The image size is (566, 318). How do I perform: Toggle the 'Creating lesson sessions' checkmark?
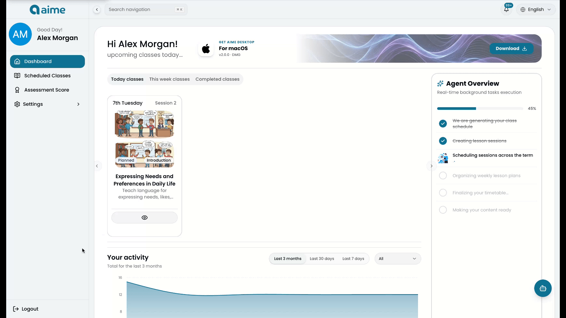click(x=443, y=141)
